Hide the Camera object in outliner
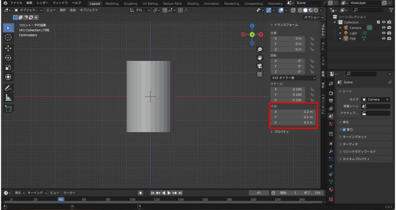396x210 pixels. [x=384, y=28]
